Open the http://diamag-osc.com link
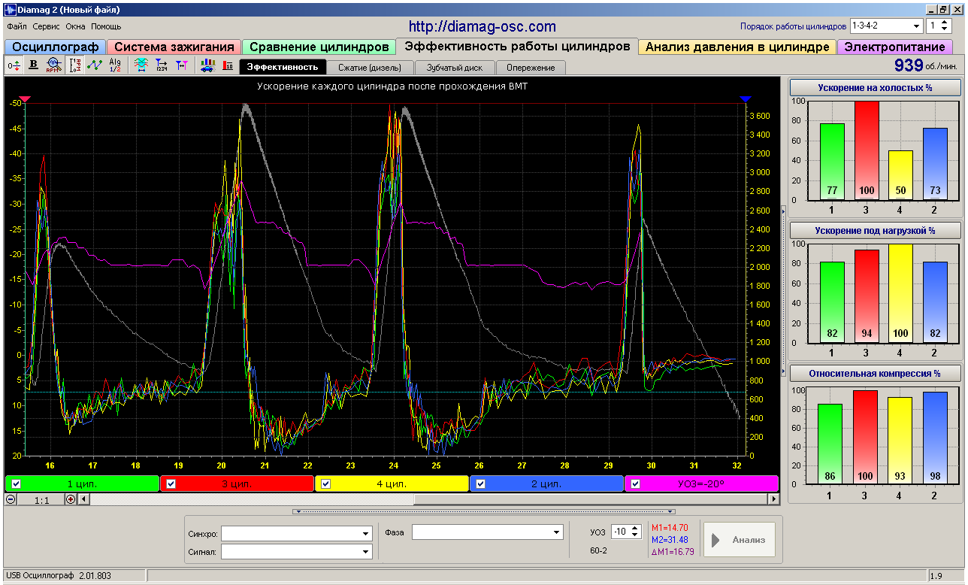 tap(482, 26)
